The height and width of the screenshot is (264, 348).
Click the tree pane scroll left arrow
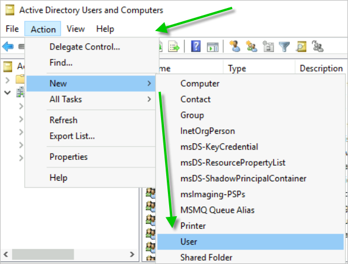coord(6,254)
